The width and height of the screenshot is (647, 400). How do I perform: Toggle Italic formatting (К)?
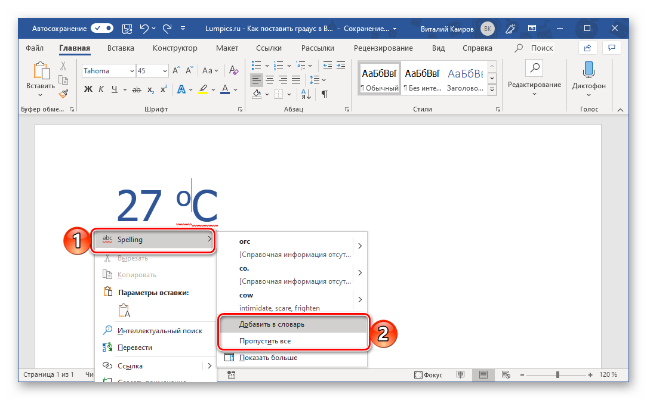(x=101, y=89)
